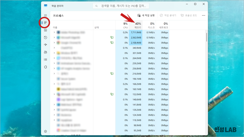Open Task Manager settings gear icon
Screen dimensions: 244x137
coord(45,131)
